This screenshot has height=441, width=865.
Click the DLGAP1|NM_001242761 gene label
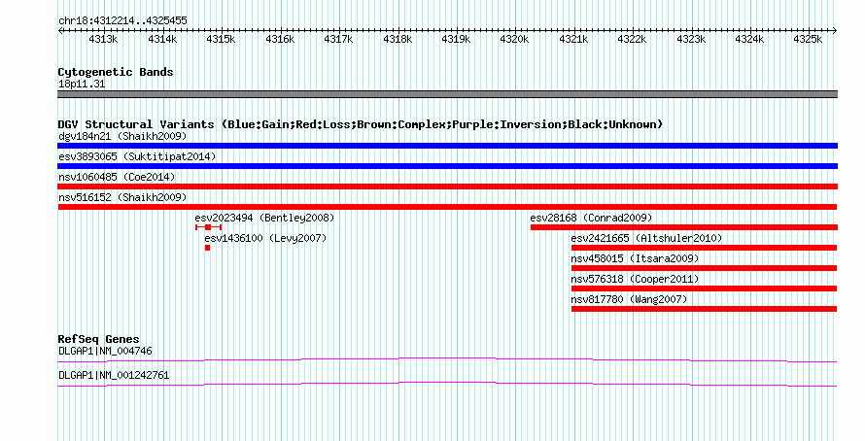tap(114, 375)
